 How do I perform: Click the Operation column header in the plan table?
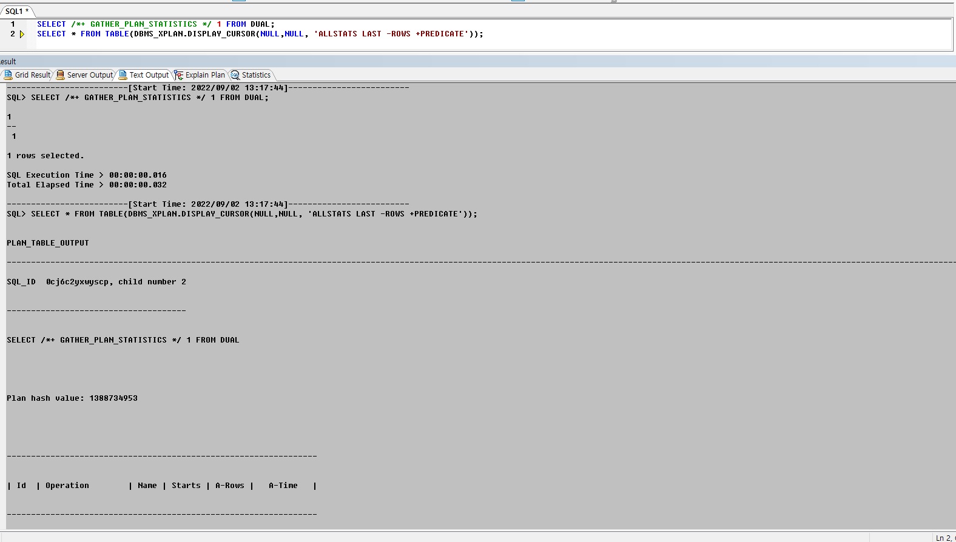click(67, 486)
